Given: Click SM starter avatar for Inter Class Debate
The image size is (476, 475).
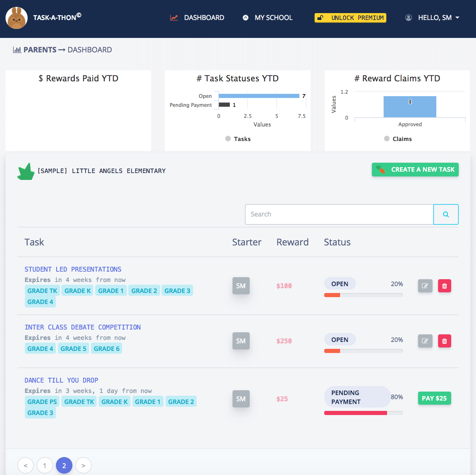Looking at the screenshot, I should tap(241, 341).
